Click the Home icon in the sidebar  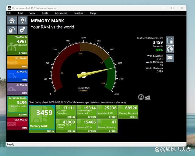pyautogui.click(x=12, y=21)
